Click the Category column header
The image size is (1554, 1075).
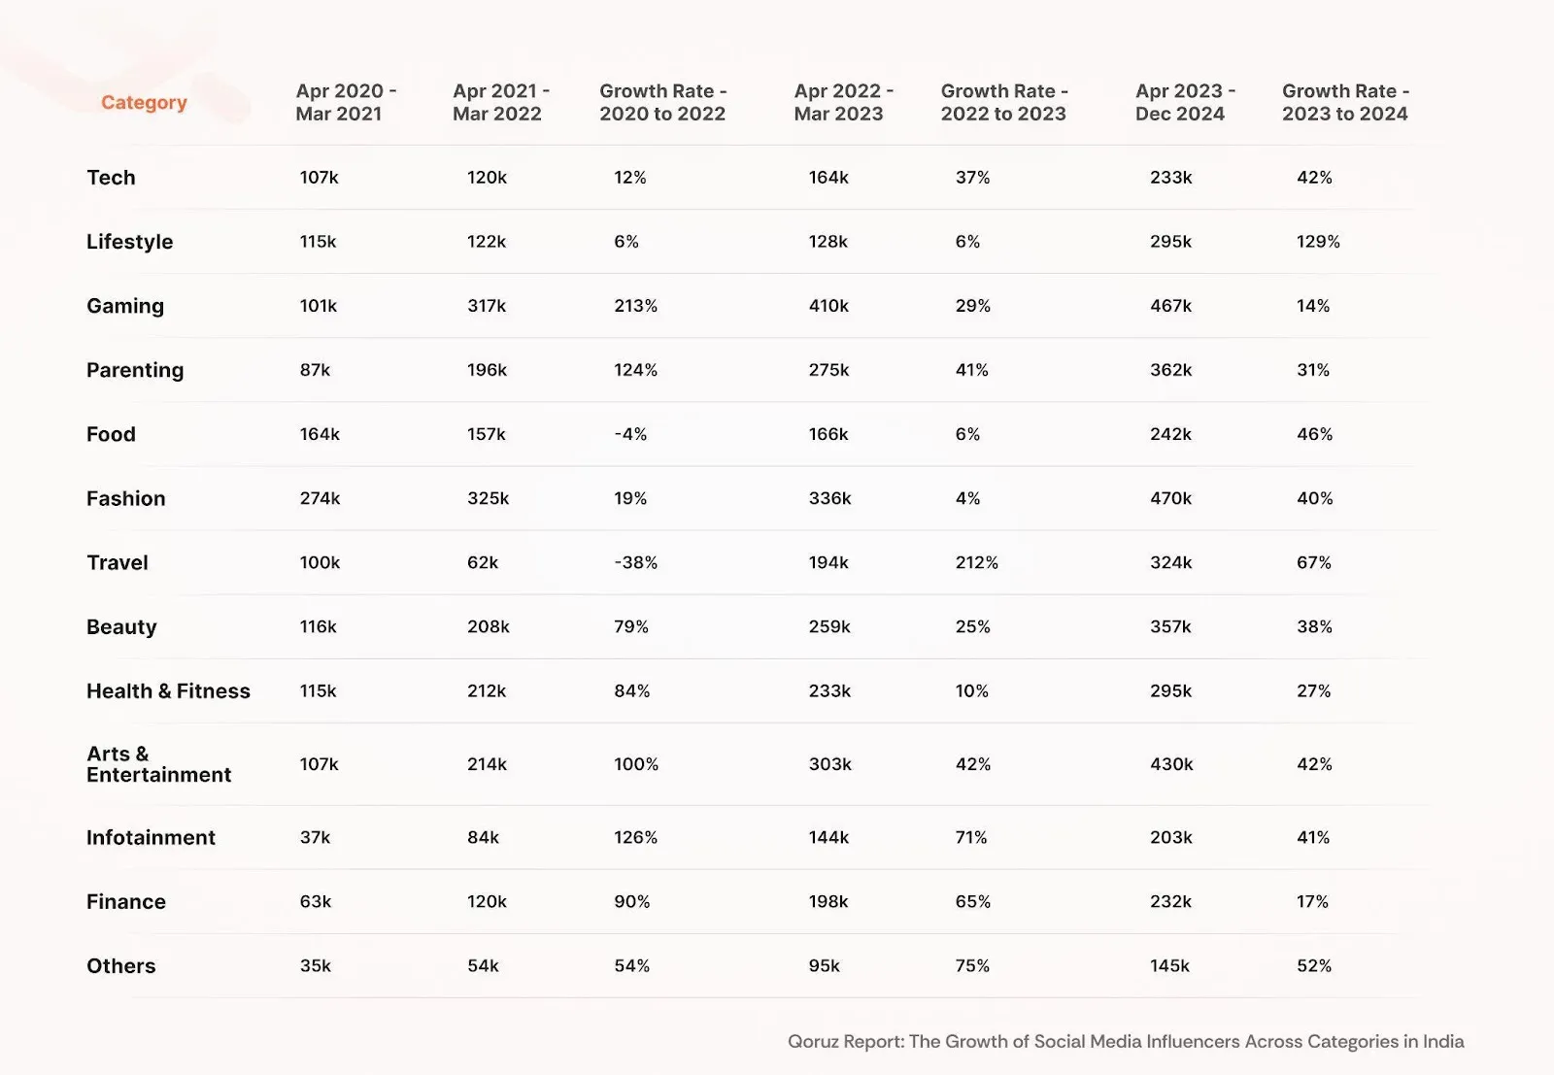coord(144,103)
